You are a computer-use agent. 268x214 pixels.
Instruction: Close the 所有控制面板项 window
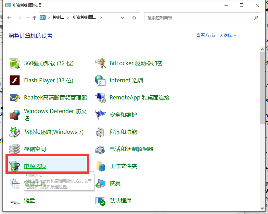[257, 5]
